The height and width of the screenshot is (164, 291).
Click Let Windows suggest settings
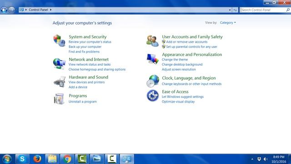[x=183, y=97]
